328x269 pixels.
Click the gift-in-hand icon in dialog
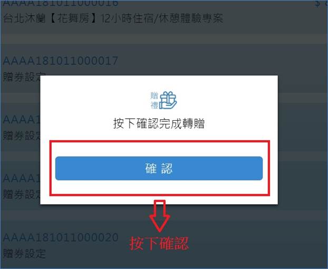click(168, 100)
